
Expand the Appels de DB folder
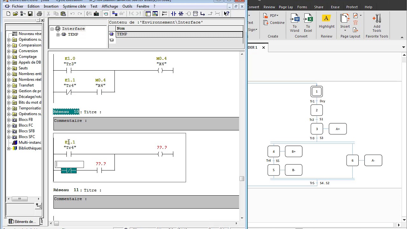(9, 63)
